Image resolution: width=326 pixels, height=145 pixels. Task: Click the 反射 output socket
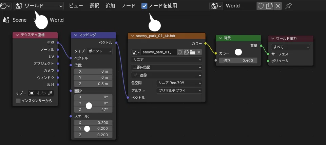click(58, 84)
